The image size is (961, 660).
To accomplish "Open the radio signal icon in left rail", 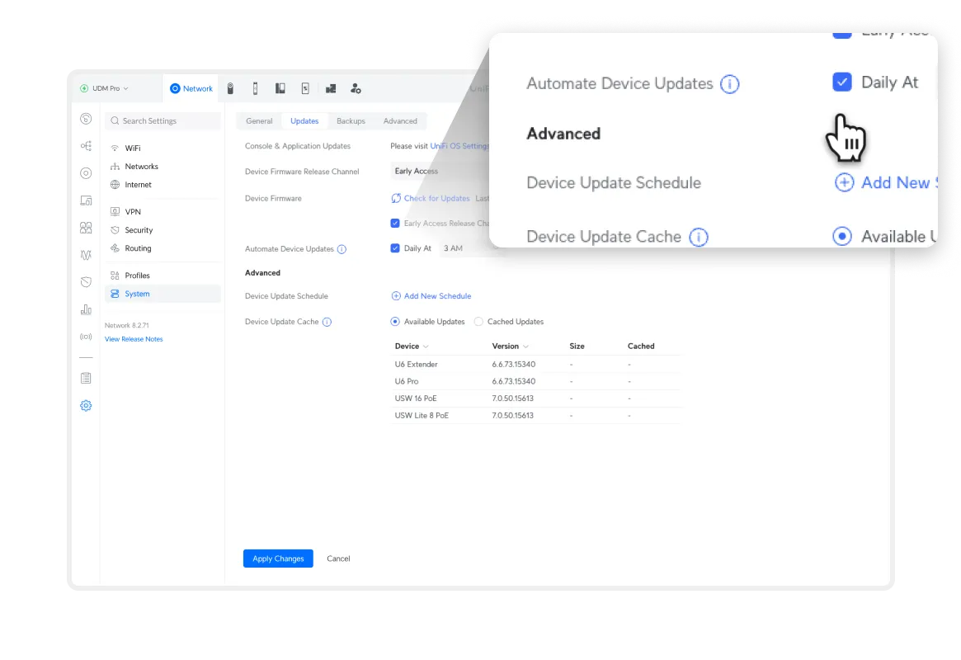I will (86, 337).
